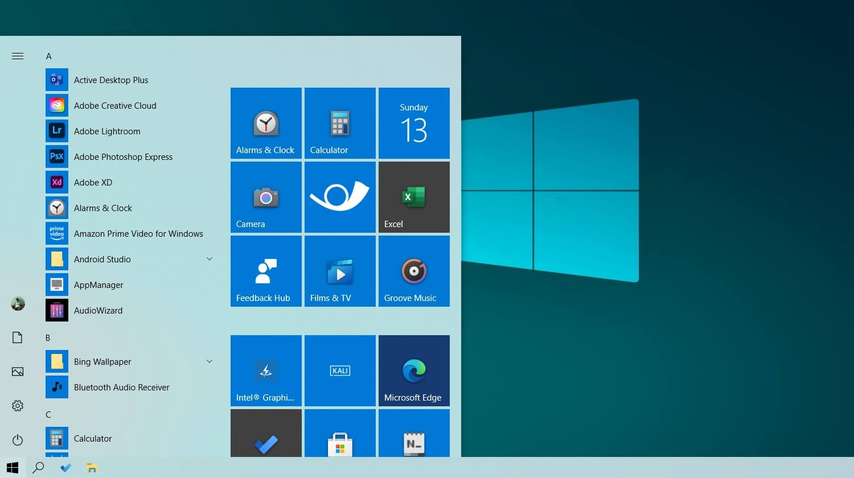
Task: Open the Intel Graphics tile
Action: tap(266, 370)
